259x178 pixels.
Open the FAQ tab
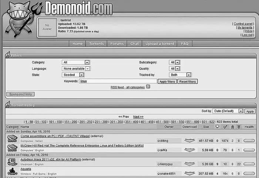point(185,44)
